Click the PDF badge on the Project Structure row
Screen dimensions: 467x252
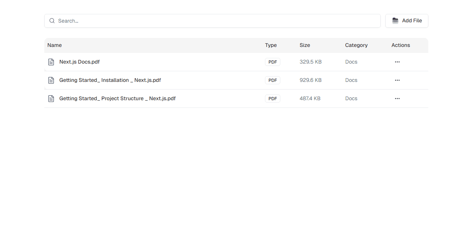[272, 98]
